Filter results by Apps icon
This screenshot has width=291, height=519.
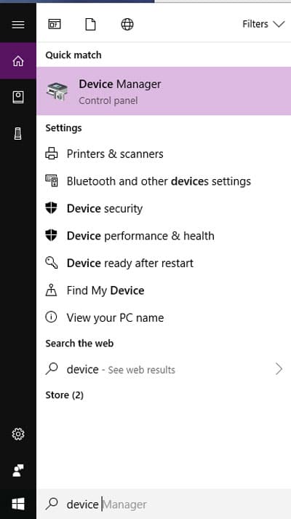[x=55, y=24]
